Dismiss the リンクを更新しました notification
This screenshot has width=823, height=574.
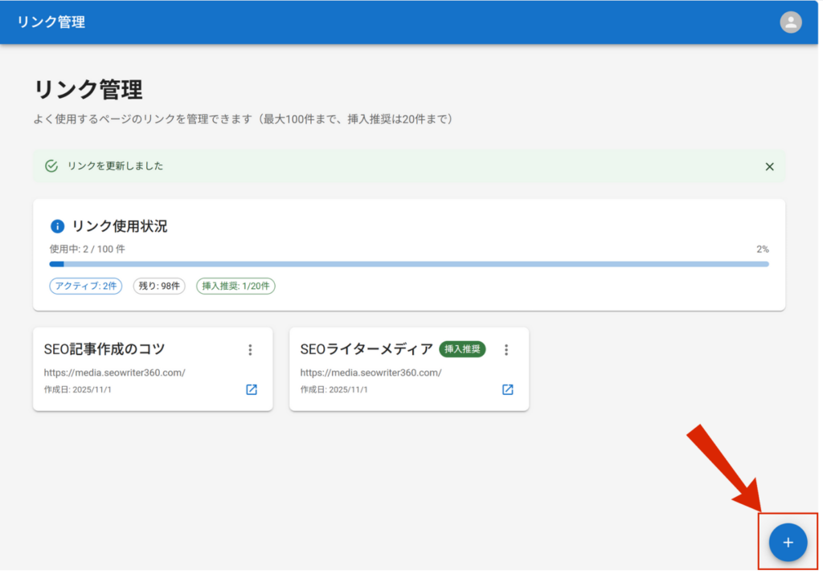pos(769,166)
